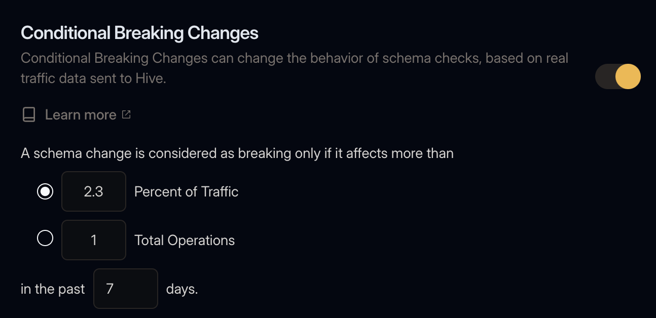Click the Total Operations label text
Screen dimensions: 656x318
pyautogui.click(x=184, y=240)
